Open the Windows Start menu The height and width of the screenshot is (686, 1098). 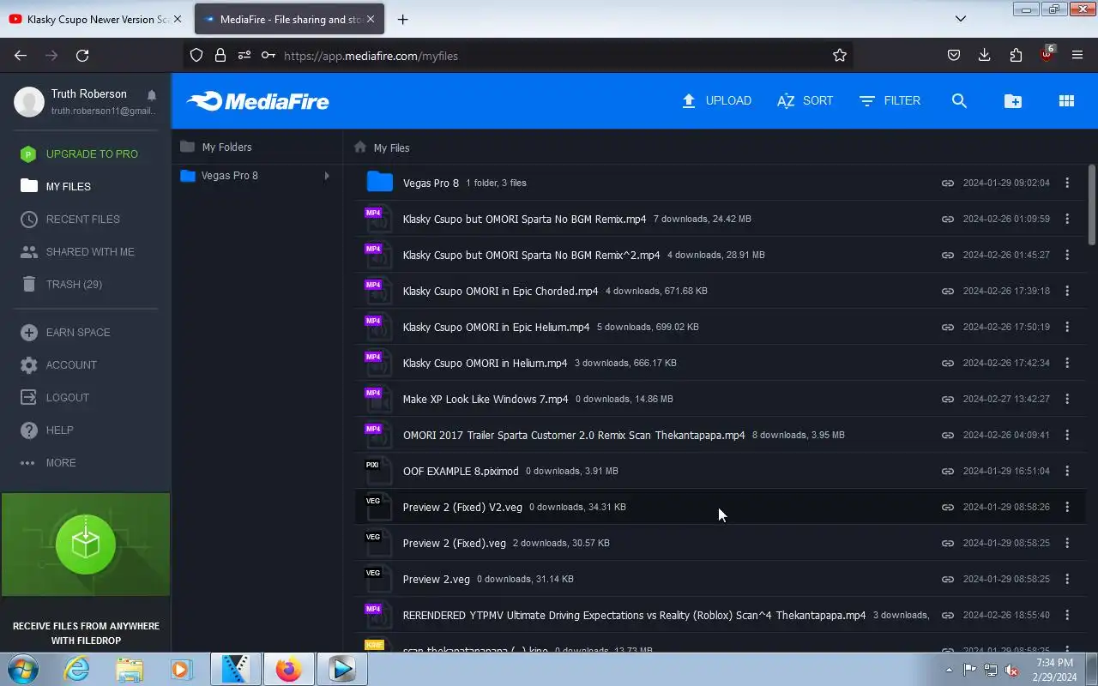(23, 668)
